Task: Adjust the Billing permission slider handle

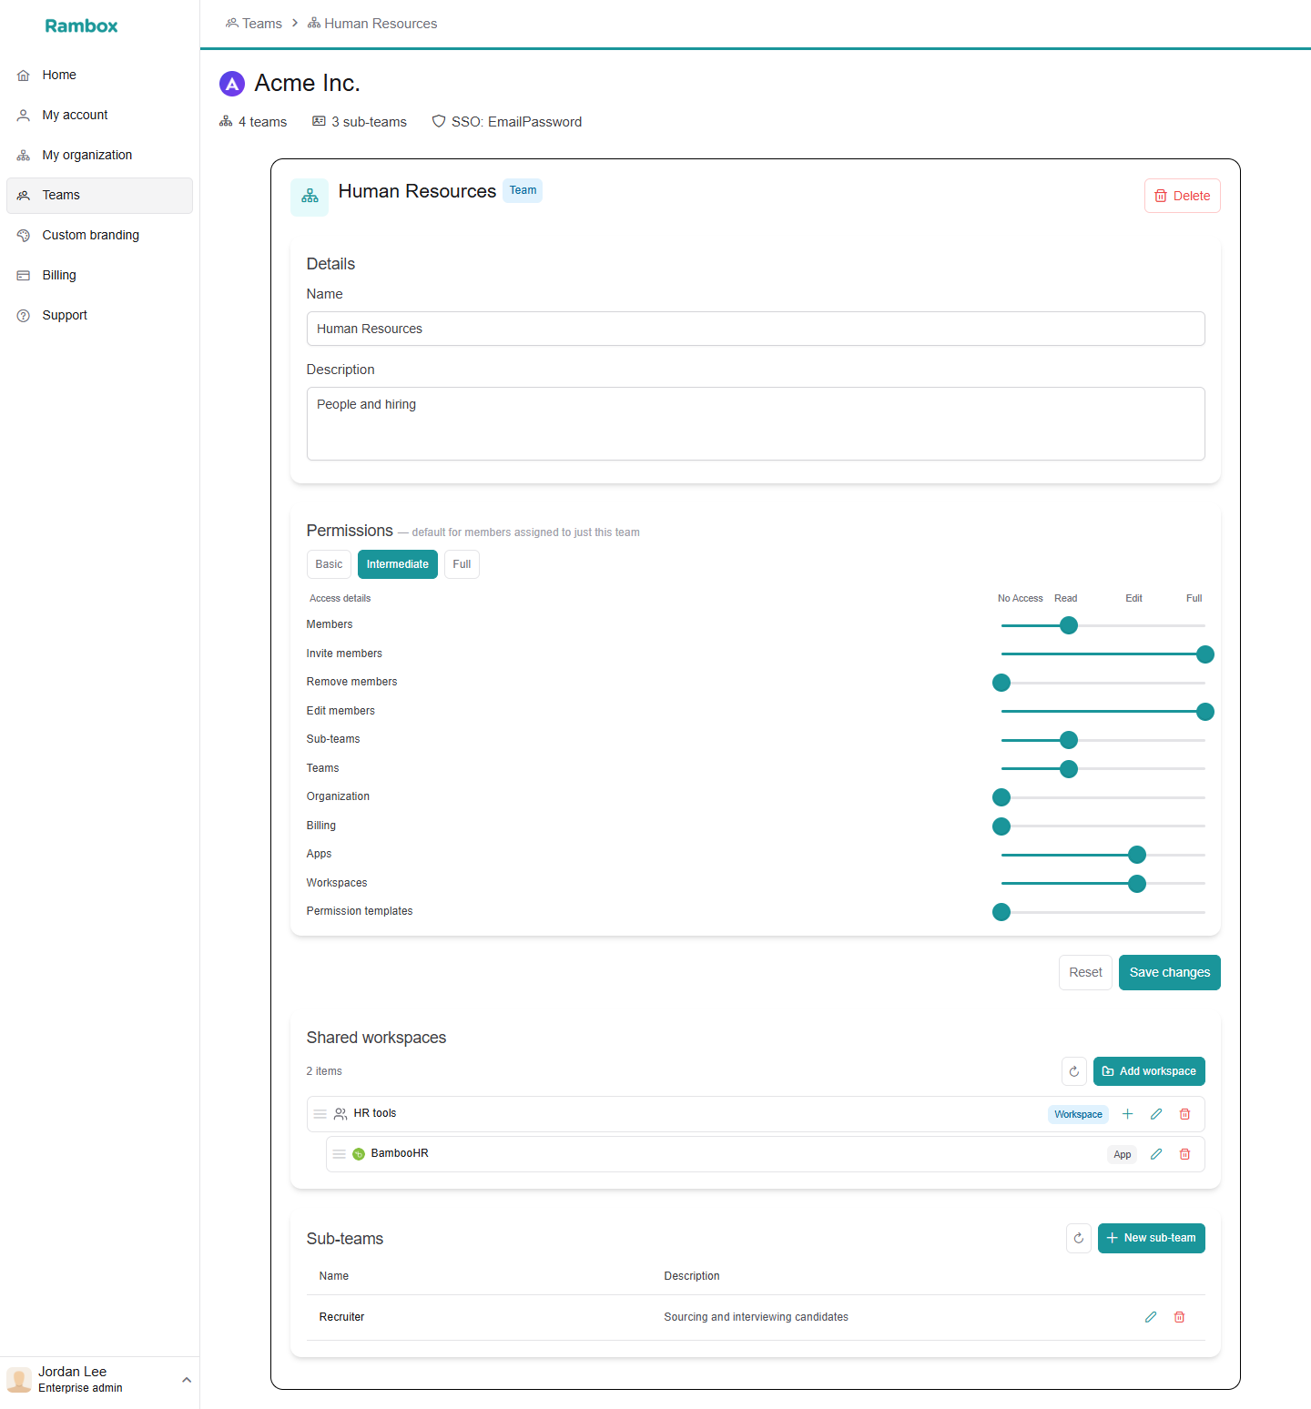Action: [1001, 826]
